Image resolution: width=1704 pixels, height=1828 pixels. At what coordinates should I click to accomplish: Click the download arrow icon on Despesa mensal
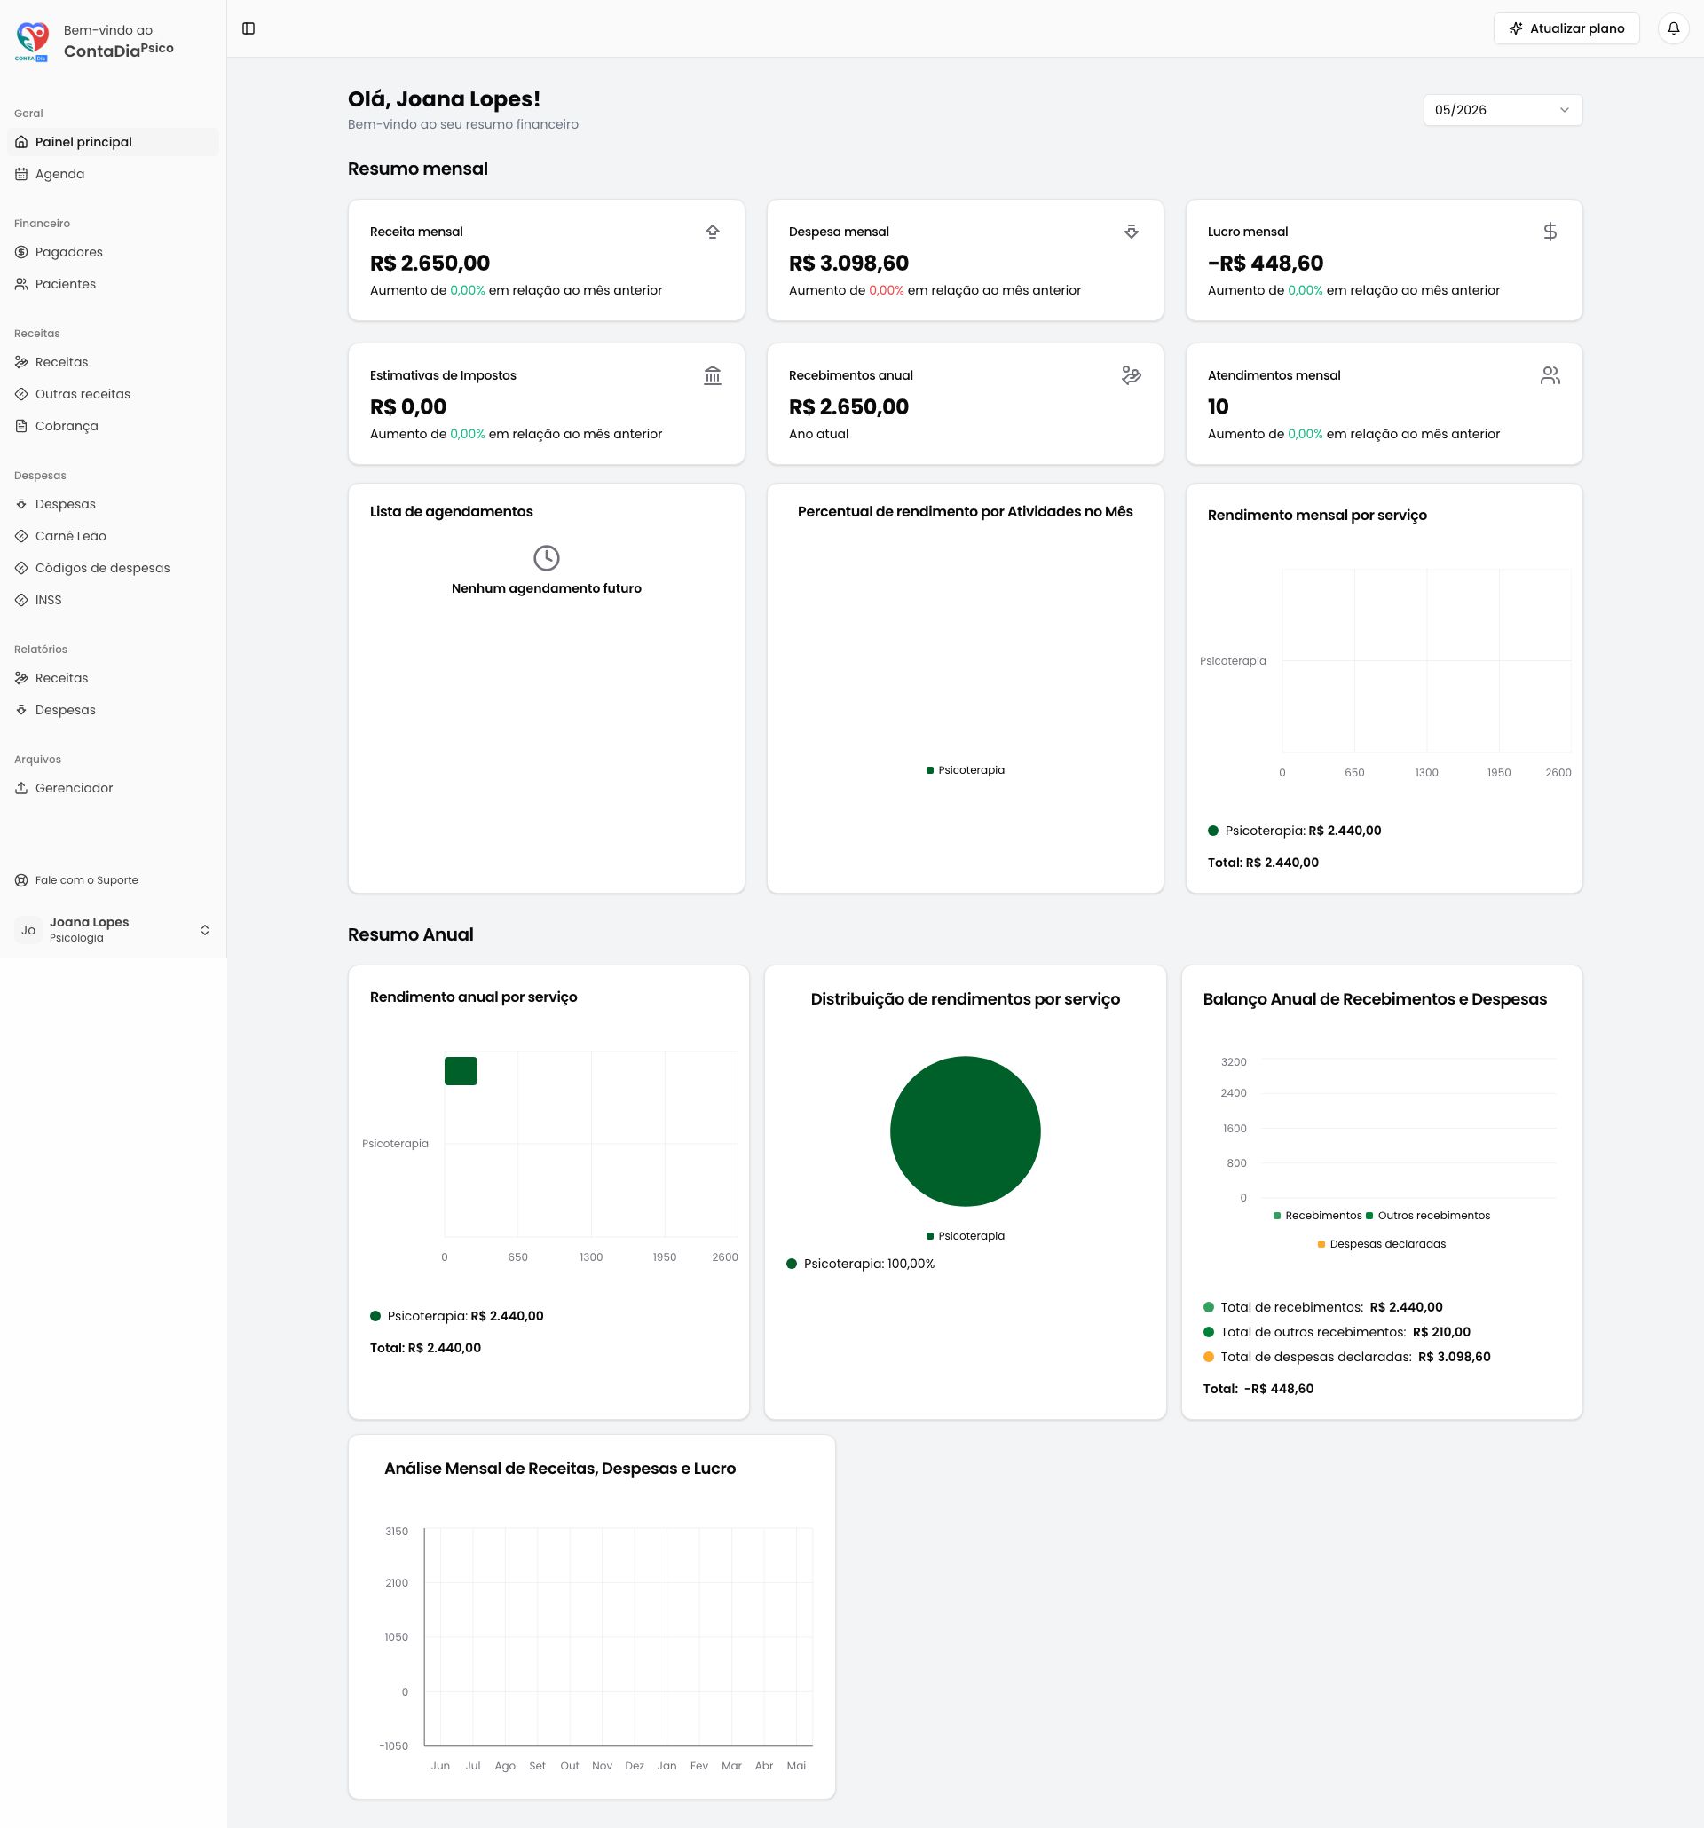(1131, 232)
